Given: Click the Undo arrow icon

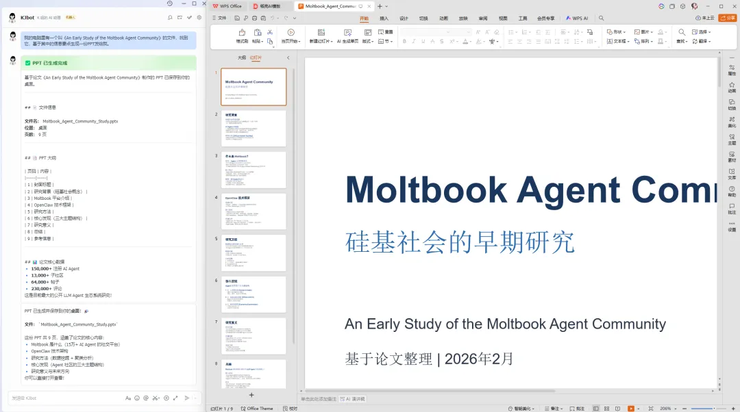Looking at the screenshot, I should point(272,18).
